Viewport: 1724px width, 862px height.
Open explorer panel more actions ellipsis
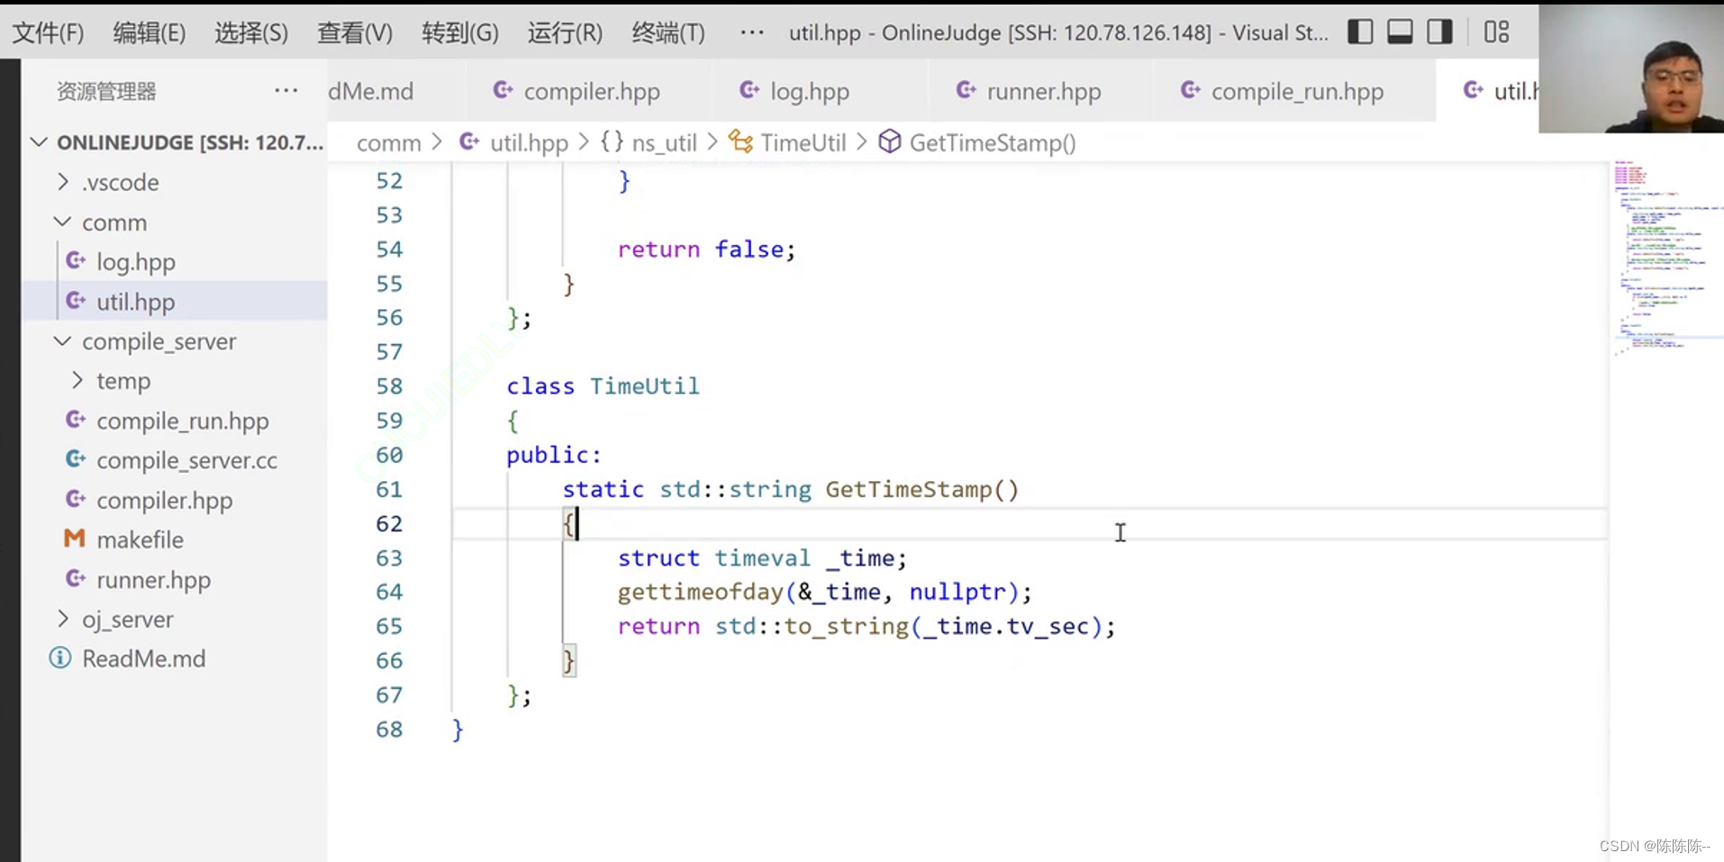[x=286, y=90]
